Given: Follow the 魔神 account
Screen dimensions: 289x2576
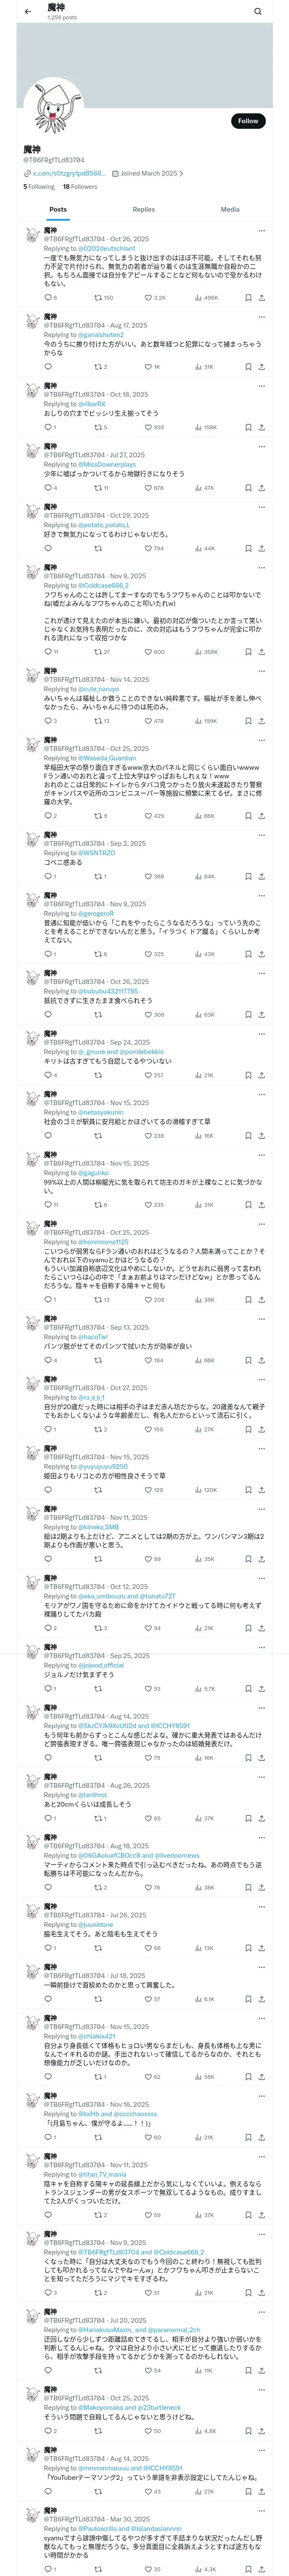Looking at the screenshot, I should pyautogui.click(x=248, y=121).
